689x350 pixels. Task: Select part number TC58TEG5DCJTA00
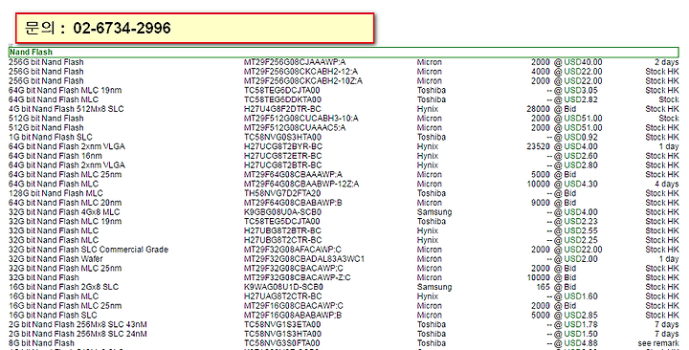coord(282,221)
